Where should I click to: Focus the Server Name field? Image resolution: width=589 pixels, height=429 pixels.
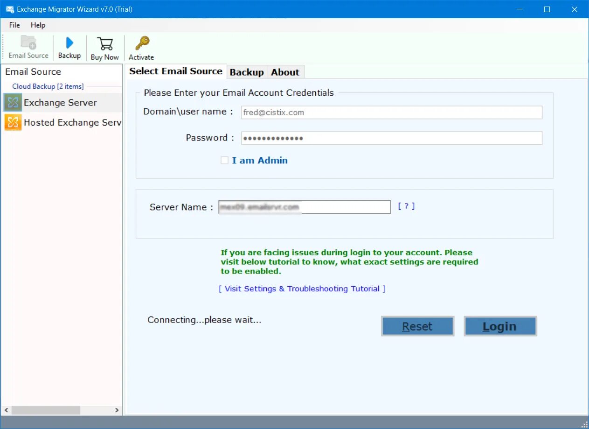tap(305, 207)
